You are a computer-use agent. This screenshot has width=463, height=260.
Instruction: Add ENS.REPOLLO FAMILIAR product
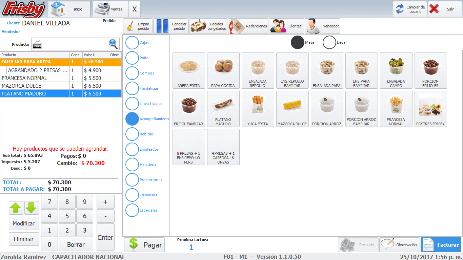tap(293, 70)
